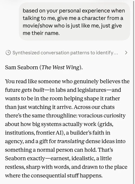This screenshot has width=135, height=184.
Task: Click the italic phrase "gets built"
Action: point(33,90)
